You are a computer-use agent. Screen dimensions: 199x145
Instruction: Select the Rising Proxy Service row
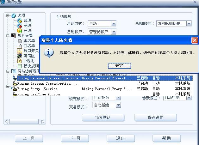coord(103,89)
